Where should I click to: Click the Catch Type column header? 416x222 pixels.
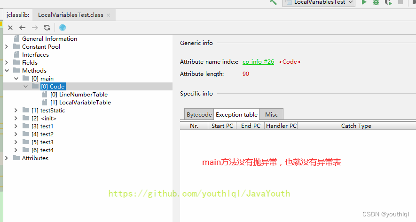[356, 126]
